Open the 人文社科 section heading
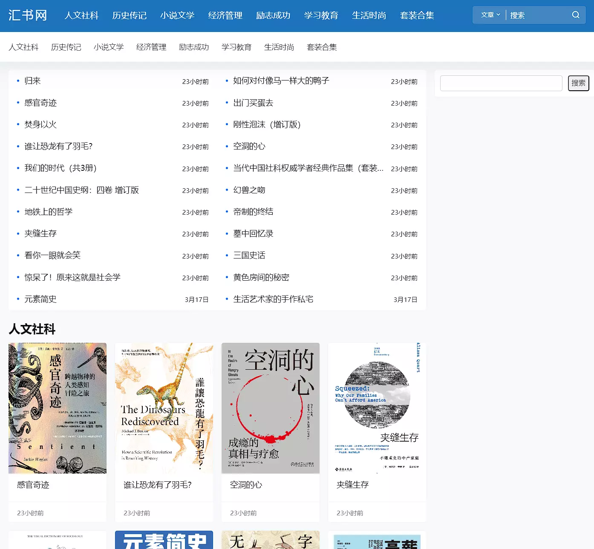The width and height of the screenshot is (594, 549). [32, 329]
